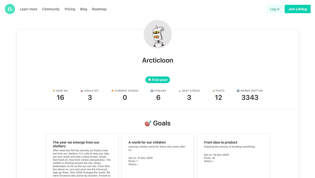315x178 pixels.
Task: Click the First post badge
Action: 157,80
